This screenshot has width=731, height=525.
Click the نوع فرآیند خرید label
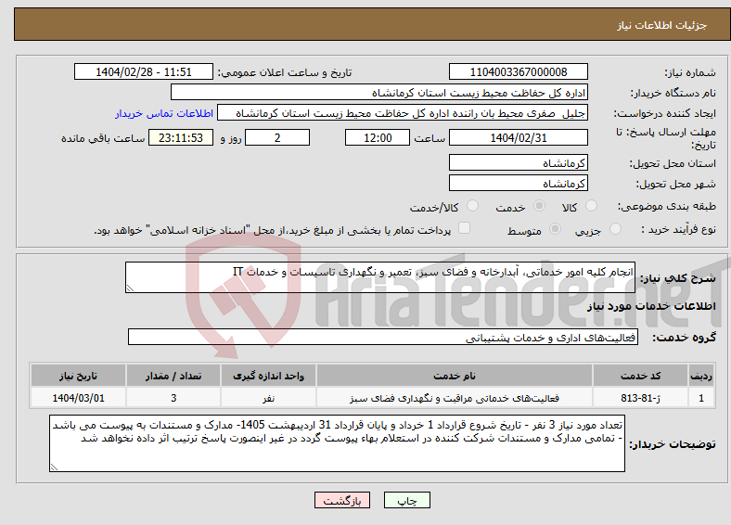point(678,229)
